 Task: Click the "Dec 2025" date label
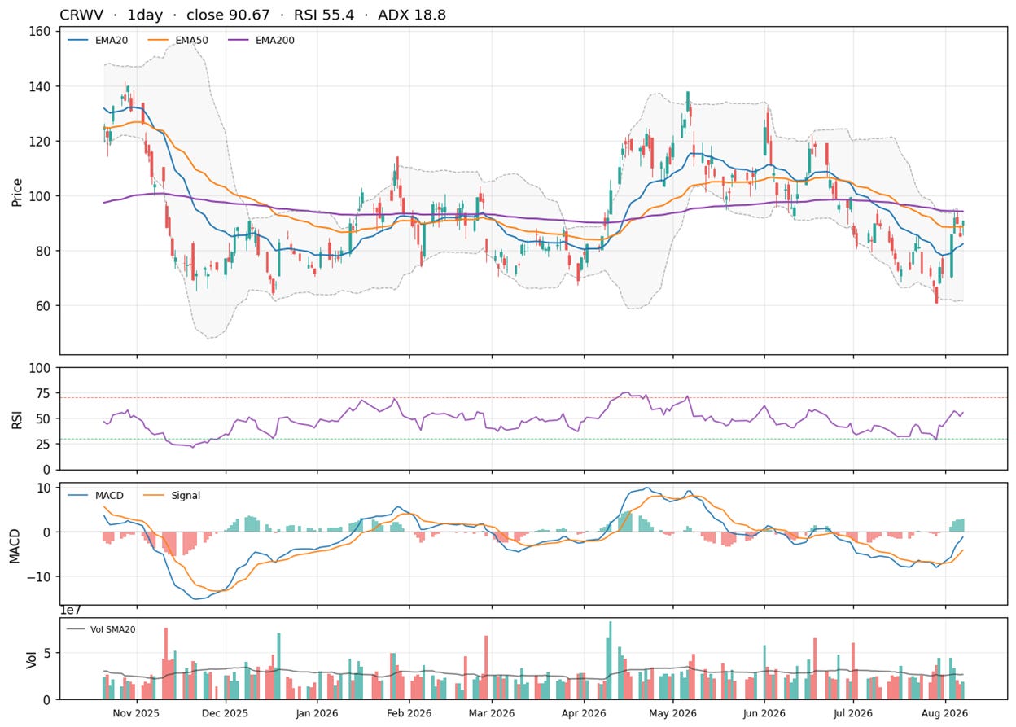(x=225, y=713)
